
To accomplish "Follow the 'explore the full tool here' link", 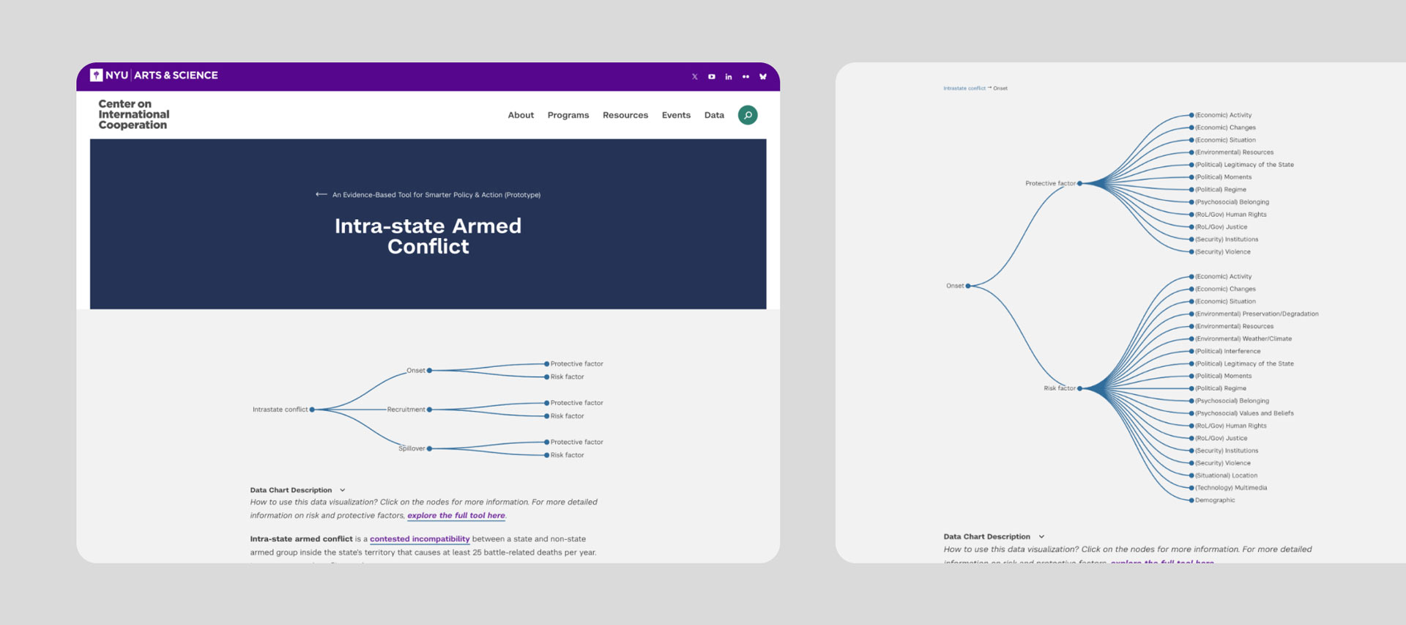I will [x=455, y=516].
